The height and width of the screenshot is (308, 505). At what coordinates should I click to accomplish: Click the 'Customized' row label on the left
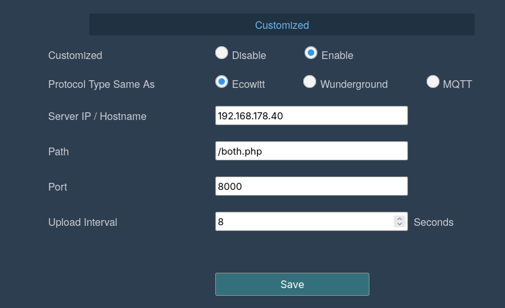point(75,55)
